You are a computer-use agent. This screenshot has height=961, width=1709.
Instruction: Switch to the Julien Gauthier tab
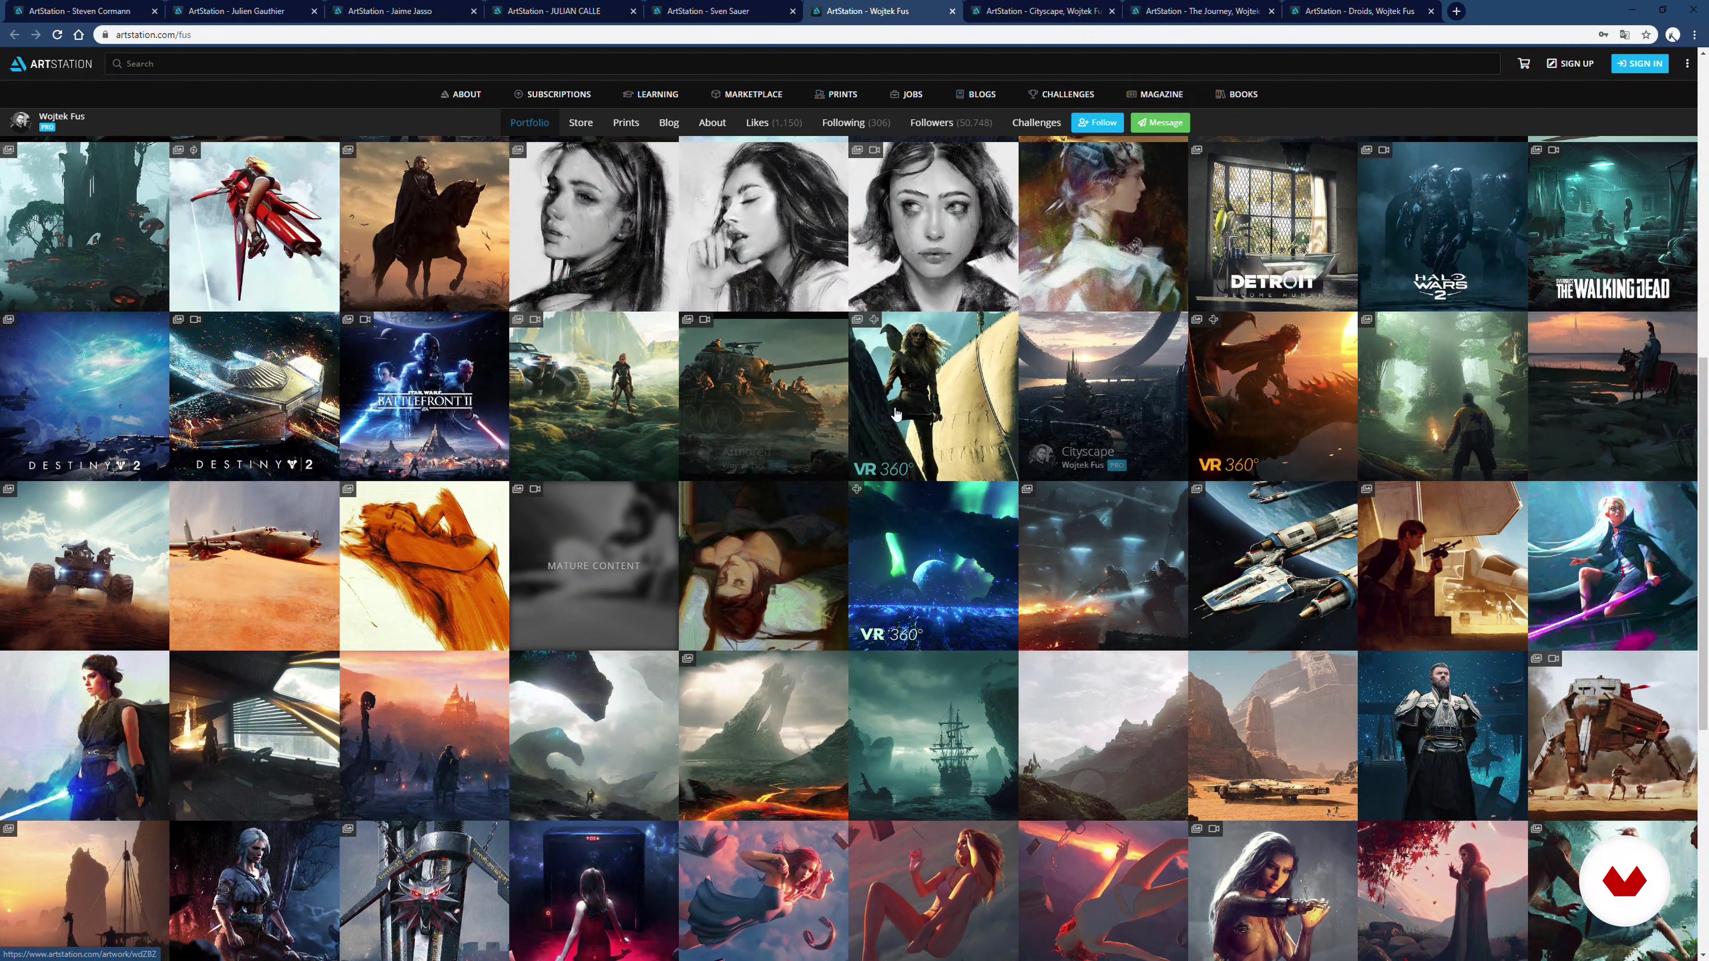245,11
